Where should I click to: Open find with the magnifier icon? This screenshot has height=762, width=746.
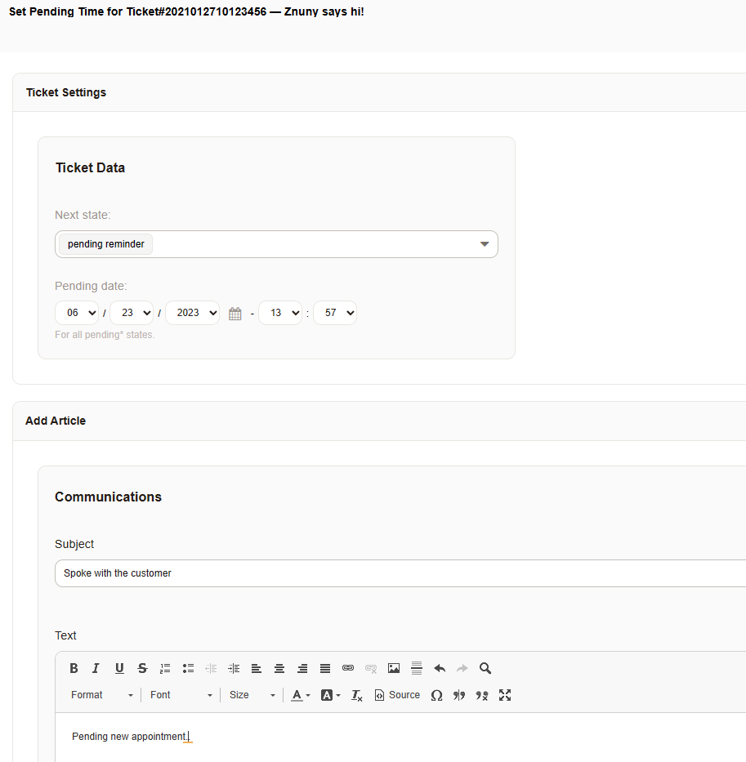[485, 668]
